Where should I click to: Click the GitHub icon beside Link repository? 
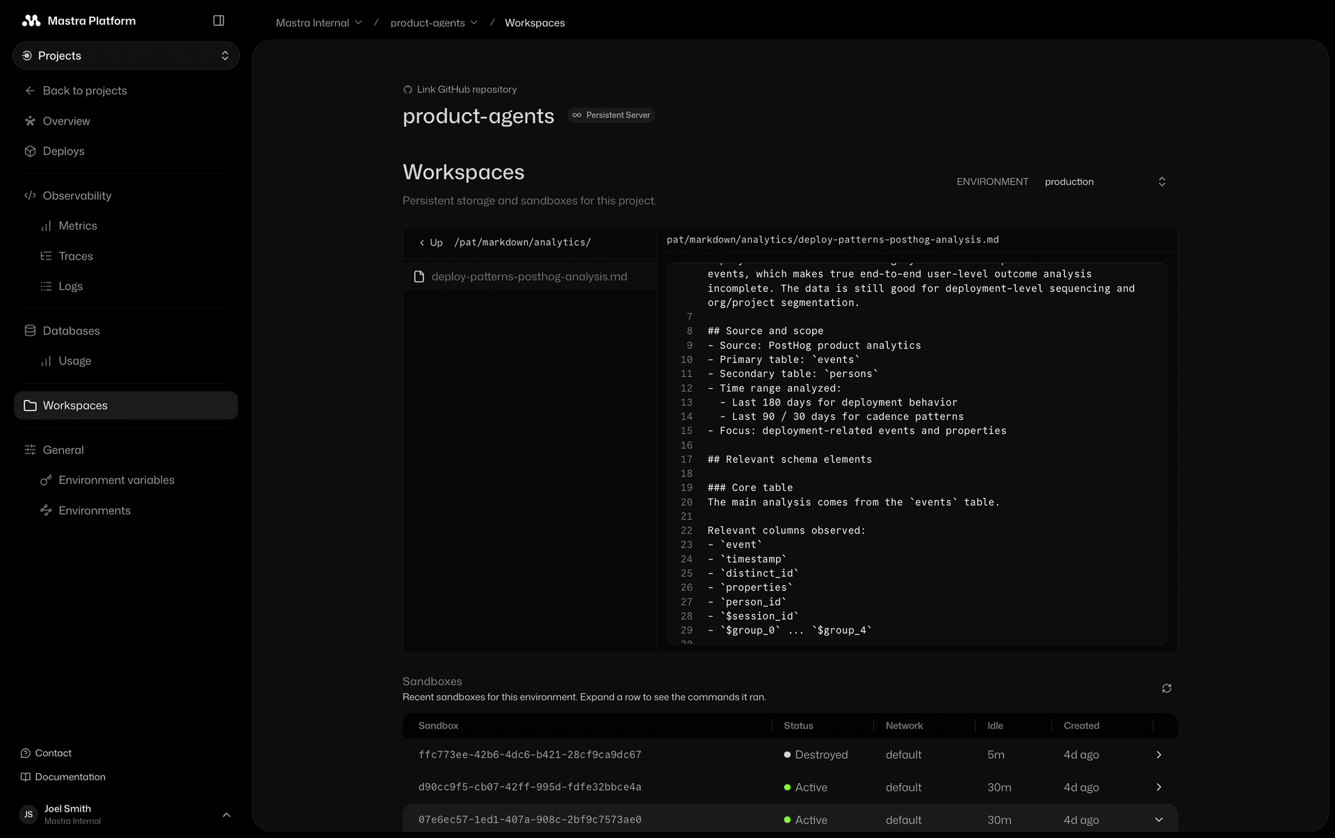(x=407, y=90)
